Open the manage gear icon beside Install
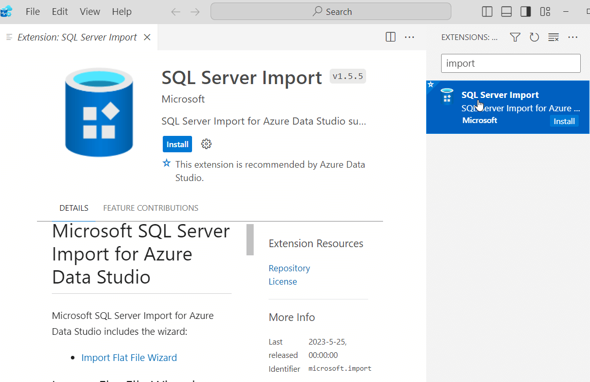 (x=206, y=144)
